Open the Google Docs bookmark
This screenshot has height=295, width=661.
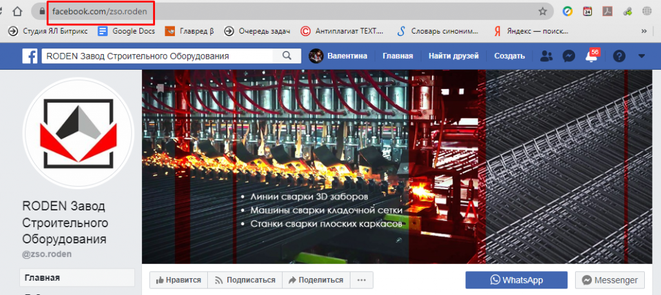click(126, 31)
